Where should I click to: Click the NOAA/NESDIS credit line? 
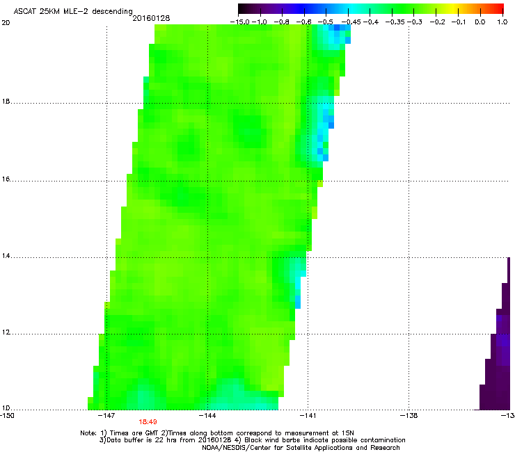point(301,448)
